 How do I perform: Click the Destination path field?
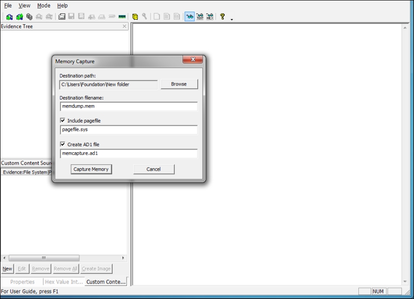tap(108, 85)
